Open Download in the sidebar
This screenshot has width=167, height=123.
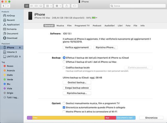pyautogui.click(x=10, y=38)
